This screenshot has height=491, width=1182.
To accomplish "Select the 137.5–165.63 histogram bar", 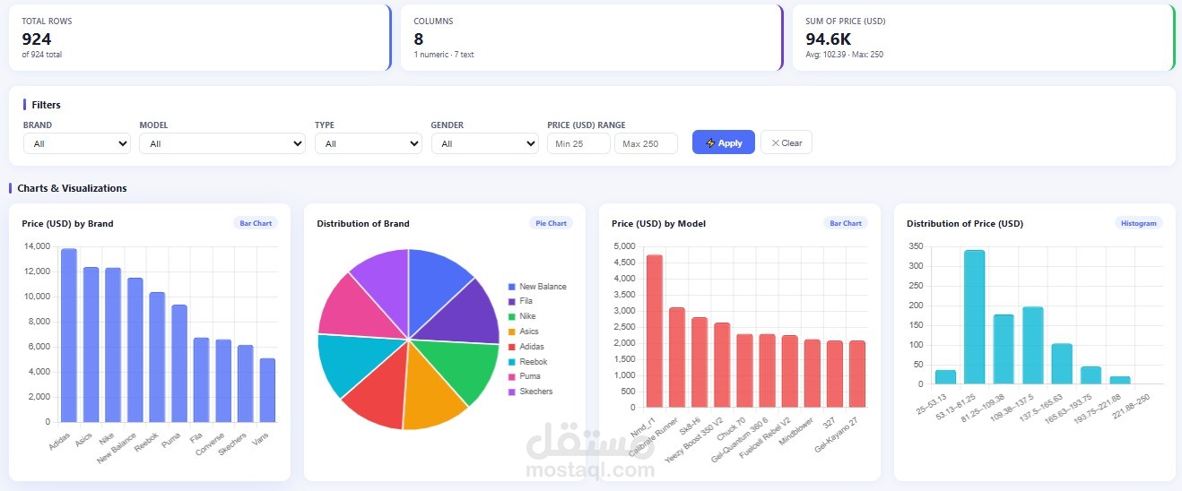I will point(1062,364).
